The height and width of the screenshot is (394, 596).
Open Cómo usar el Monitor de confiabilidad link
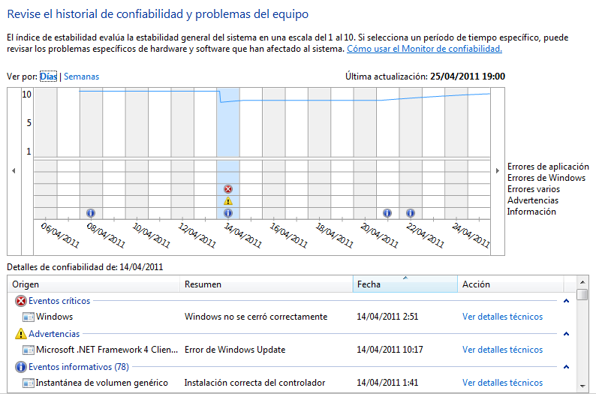[424, 49]
